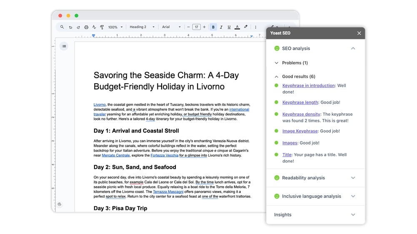Click the Livorno link in the introduction
This screenshot has height=234, width=417.
pos(100,104)
